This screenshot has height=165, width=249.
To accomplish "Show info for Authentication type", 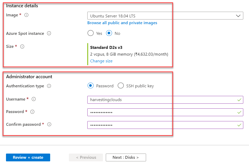I will (49, 86).
